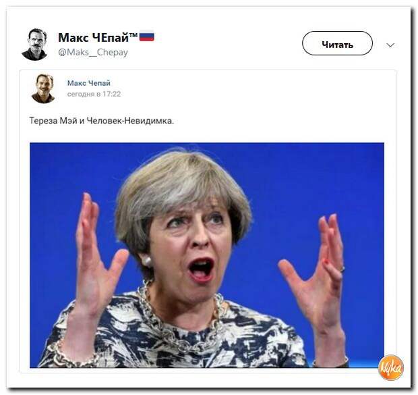Click the orange Nyka watermark logo
This screenshot has width=418, height=395.
pos(390,368)
